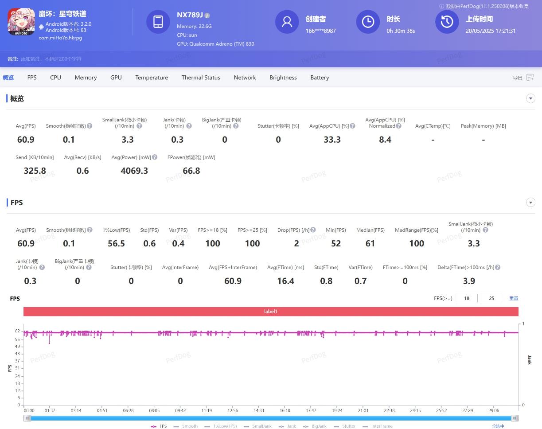Click the 重置 reset link

[x=514, y=298]
